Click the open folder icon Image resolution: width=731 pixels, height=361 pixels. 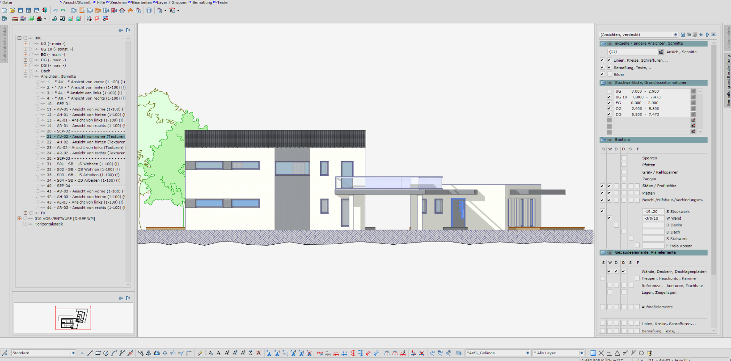[13, 10]
